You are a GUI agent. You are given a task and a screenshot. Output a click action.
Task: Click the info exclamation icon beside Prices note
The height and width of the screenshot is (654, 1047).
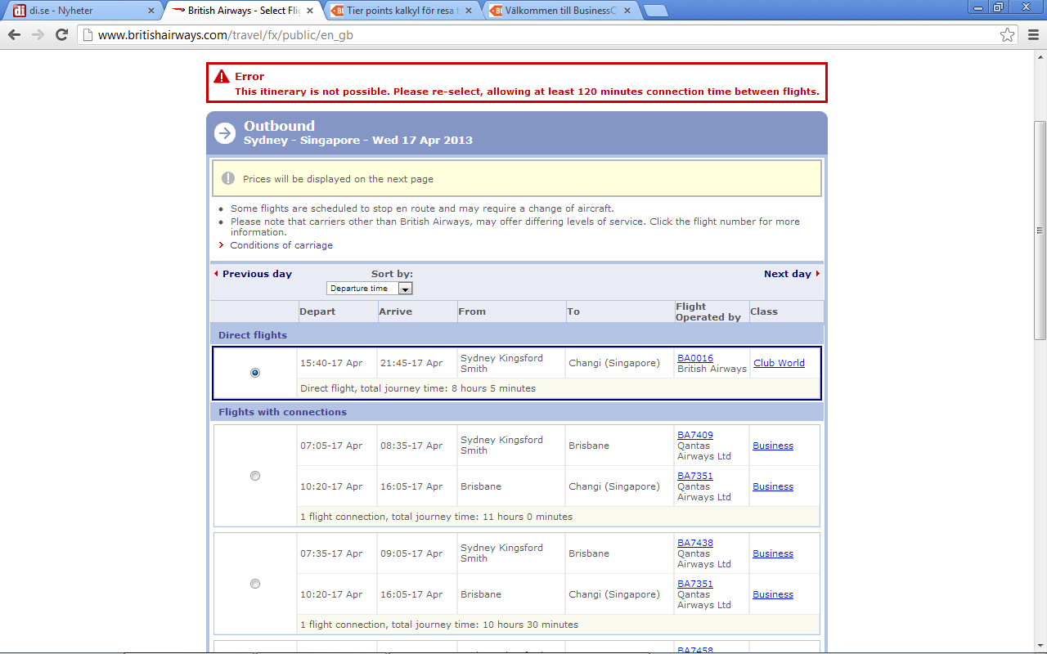228,178
